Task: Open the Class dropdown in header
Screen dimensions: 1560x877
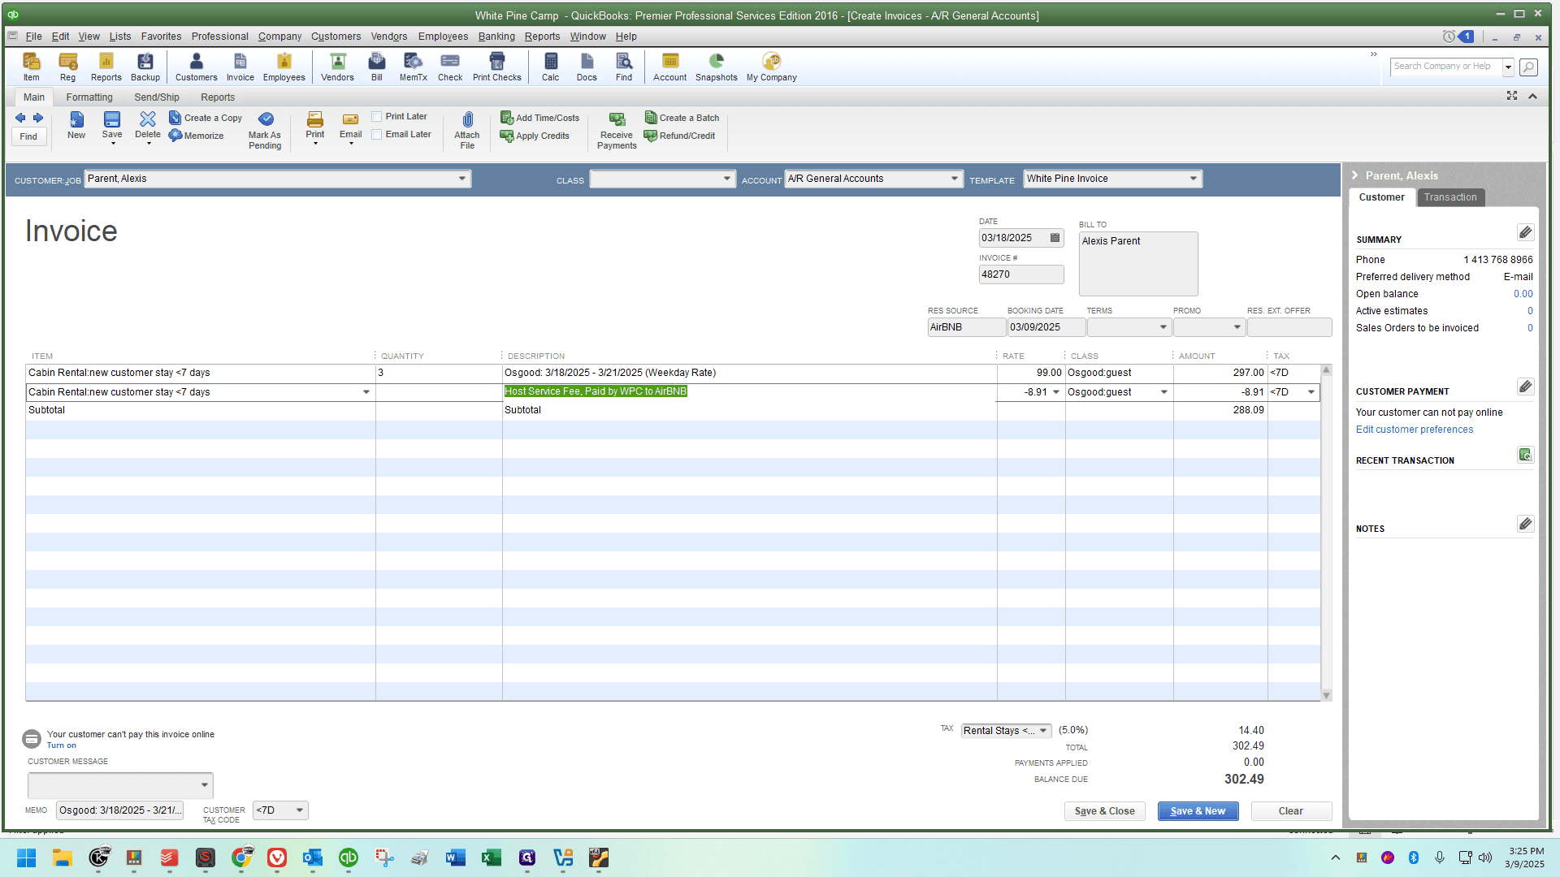Action: (726, 179)
